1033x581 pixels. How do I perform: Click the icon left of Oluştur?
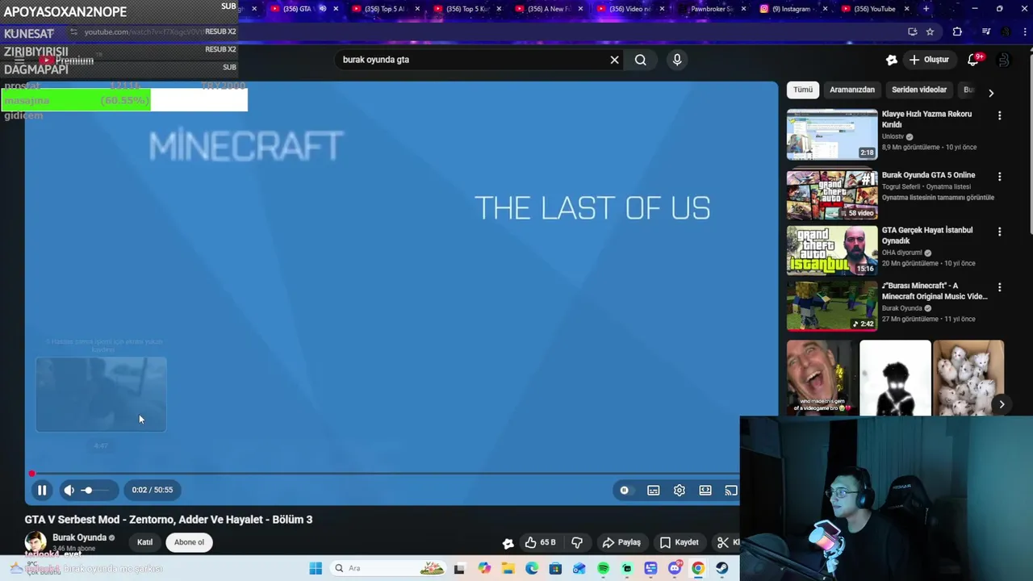tap(892, 60)
